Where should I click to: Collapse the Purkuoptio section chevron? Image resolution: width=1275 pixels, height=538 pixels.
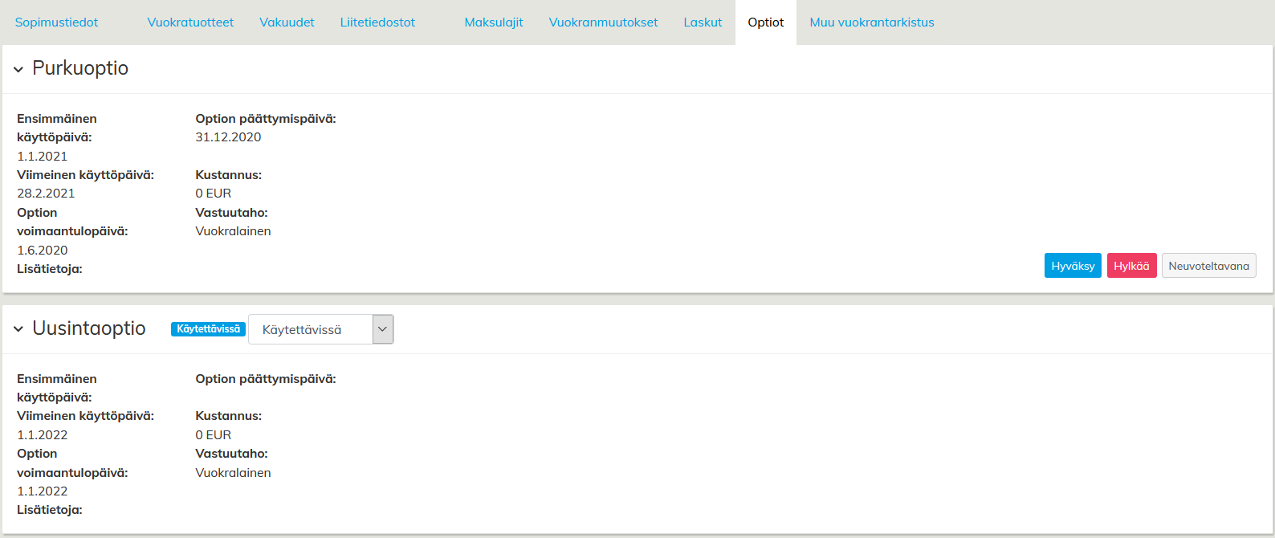[18, 70]
